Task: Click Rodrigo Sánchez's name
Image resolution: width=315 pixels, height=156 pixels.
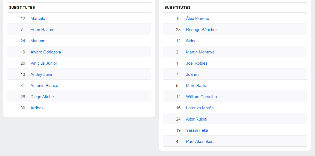Action: tap(202, 30)
